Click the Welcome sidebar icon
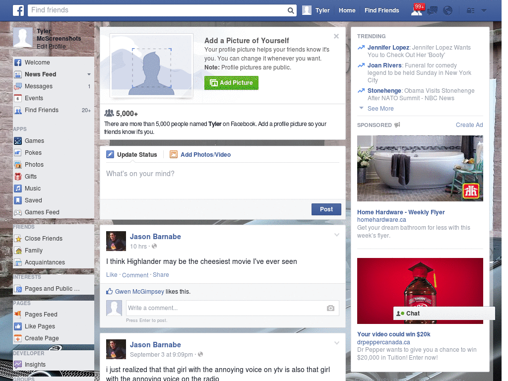Image resolution: width=508 pixels, height=381 pixels. (x=18, y=63)
